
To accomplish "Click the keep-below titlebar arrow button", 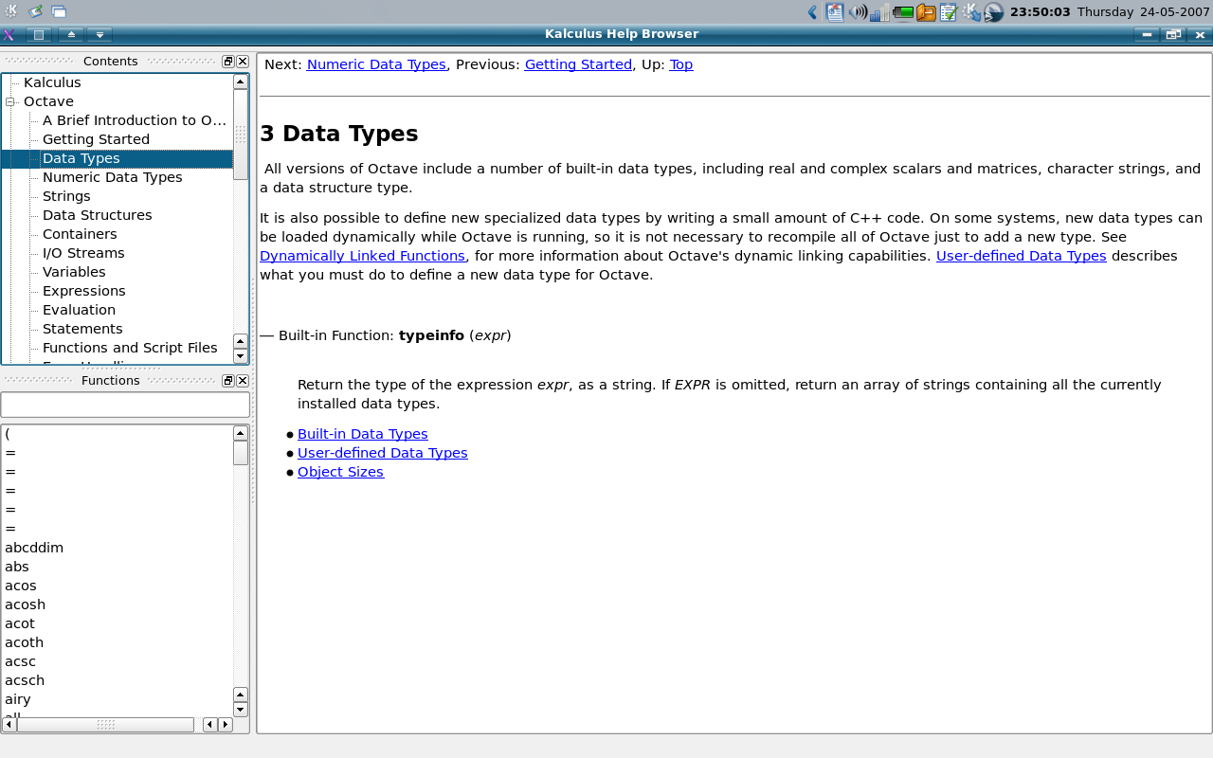I will [x=100, y=35].
